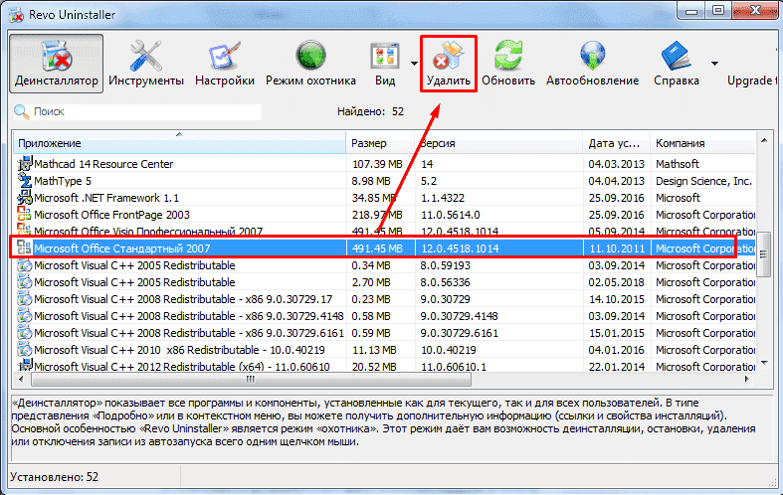Click the Mathsoft company cell
The image size is (783, 495).
(x=678, y=164)
